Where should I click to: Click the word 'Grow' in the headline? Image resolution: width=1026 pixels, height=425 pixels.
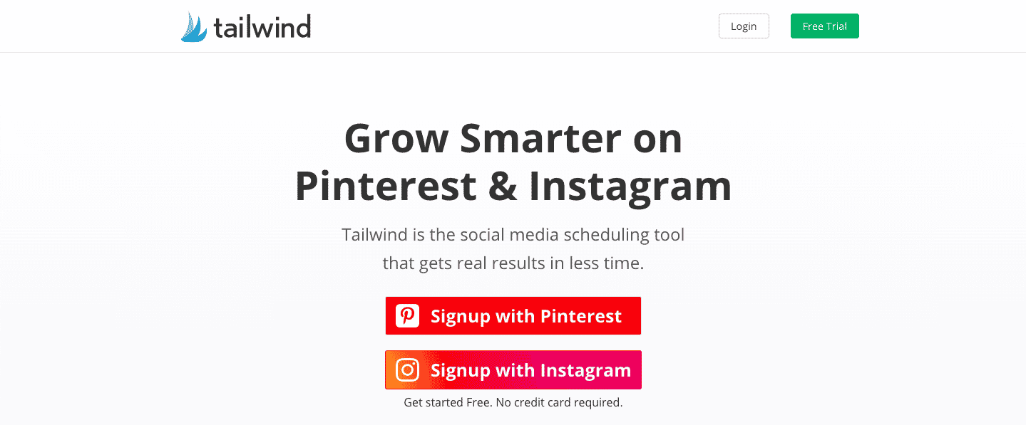click(x=396, y=139)
